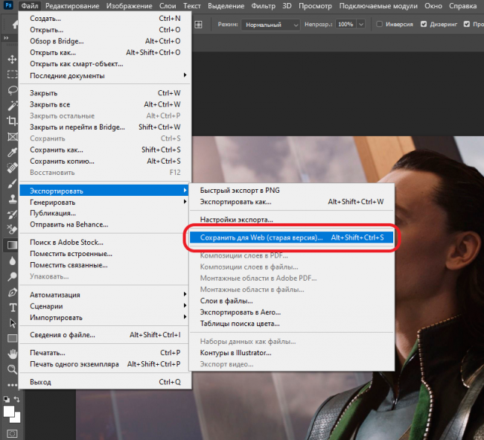Expand the tools panel double-arrow

[6, 38]
